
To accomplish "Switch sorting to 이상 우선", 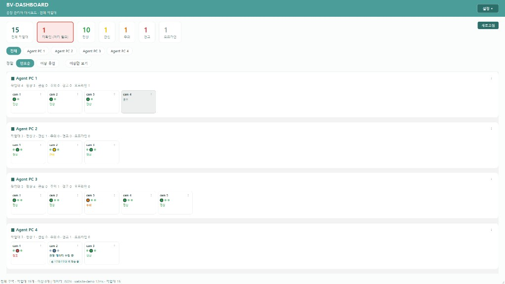I will (x=48, y=64).
